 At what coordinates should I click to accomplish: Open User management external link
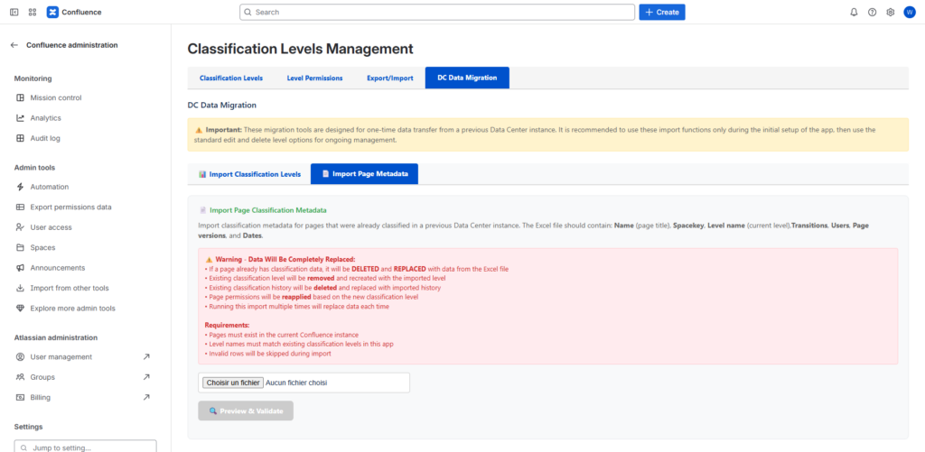(61, 357)
